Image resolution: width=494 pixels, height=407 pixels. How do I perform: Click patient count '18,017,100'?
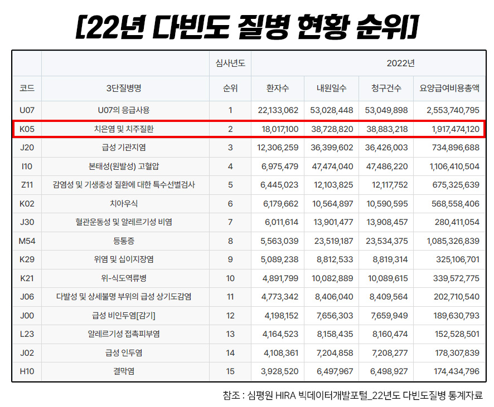pos(280,129)
